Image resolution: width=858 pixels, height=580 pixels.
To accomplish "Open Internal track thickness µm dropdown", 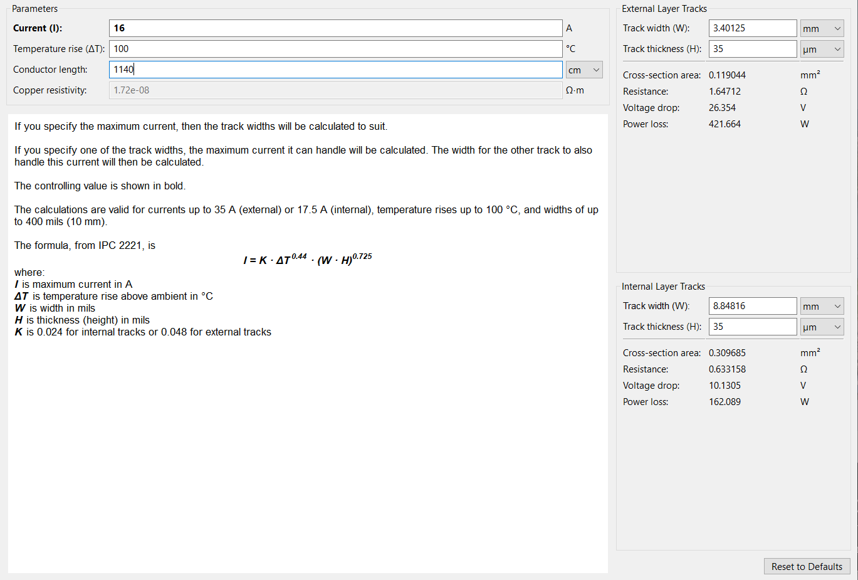I will 822,327.
